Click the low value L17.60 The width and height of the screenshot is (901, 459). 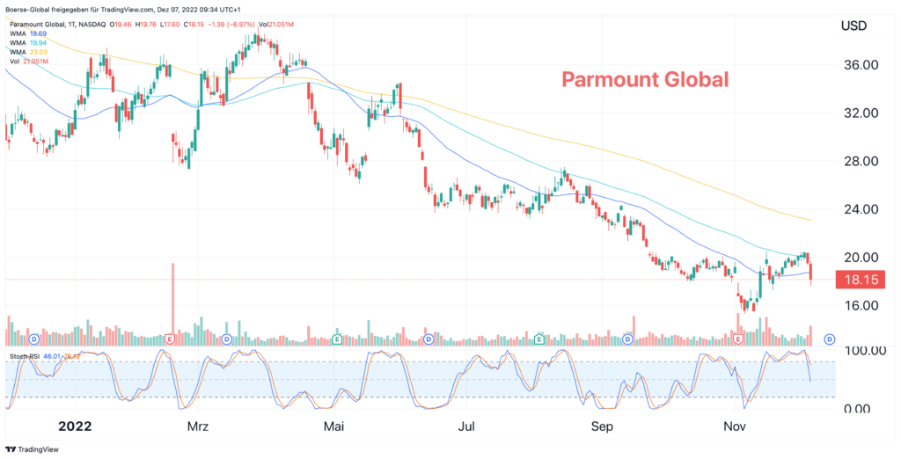point(172,25)
